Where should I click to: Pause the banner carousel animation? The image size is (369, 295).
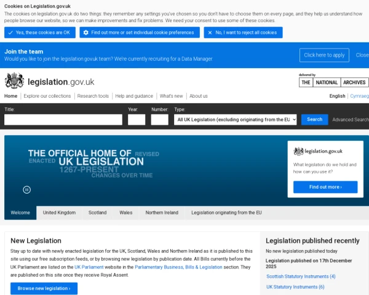[x=27, y=190]
